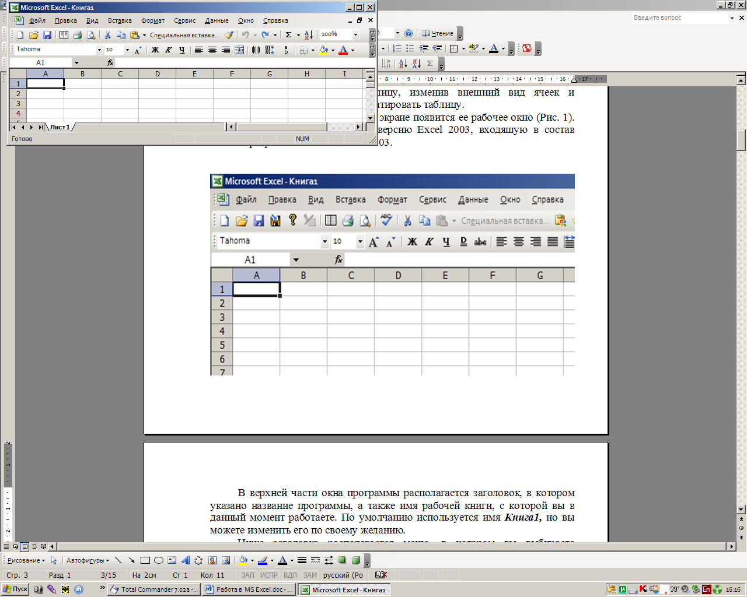
Task: Insert WordArt from Drawing toolbar
Action: [186, 560]
